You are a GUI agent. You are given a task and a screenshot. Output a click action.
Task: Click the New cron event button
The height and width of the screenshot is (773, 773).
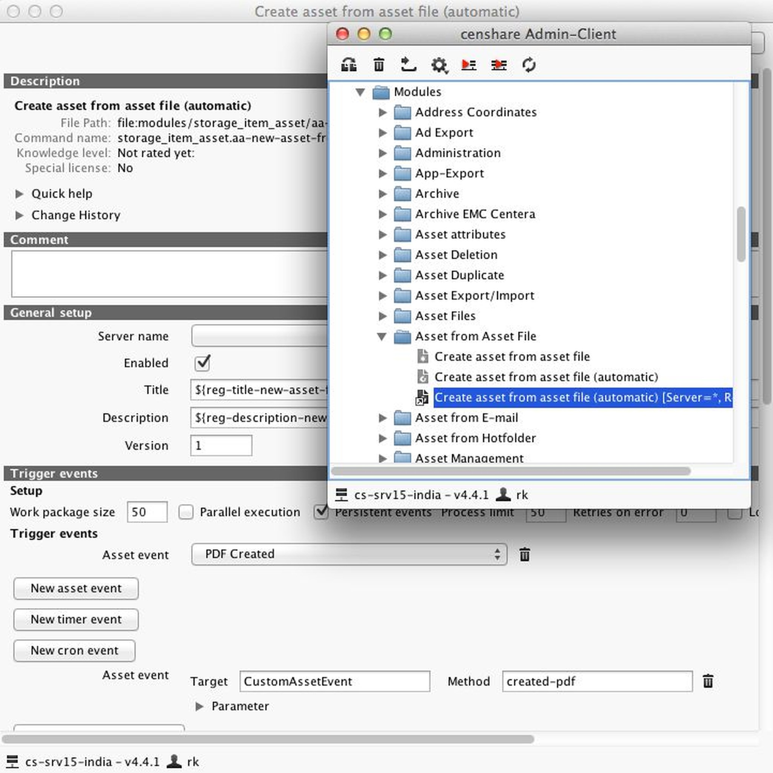74,651
